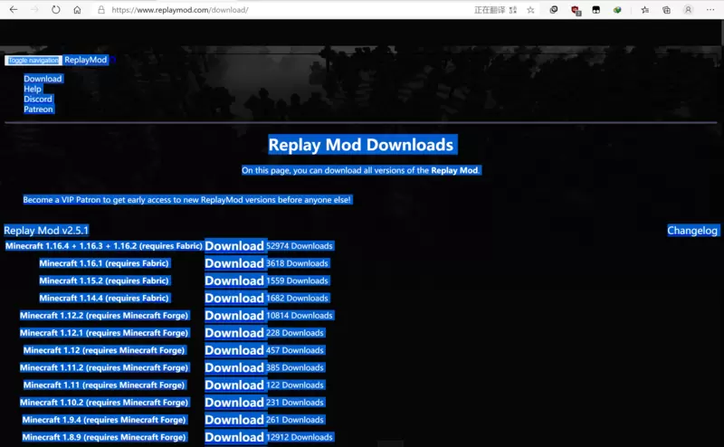This screenshot has width=724, height=447.
Task: Click the black square extension icon
Action: 596,10
